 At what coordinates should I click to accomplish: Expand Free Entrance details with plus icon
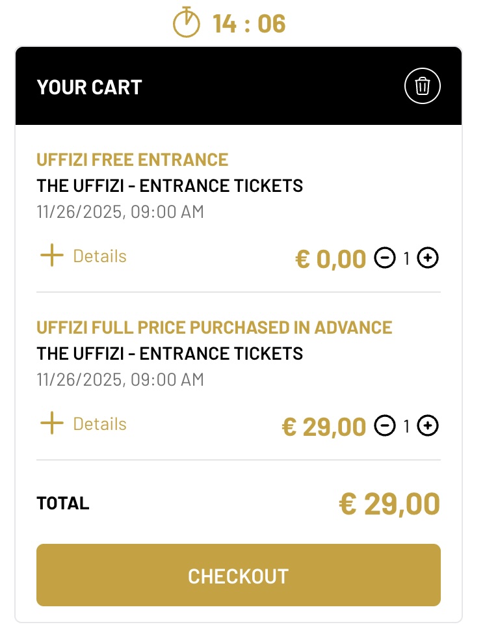pos(52,256)
